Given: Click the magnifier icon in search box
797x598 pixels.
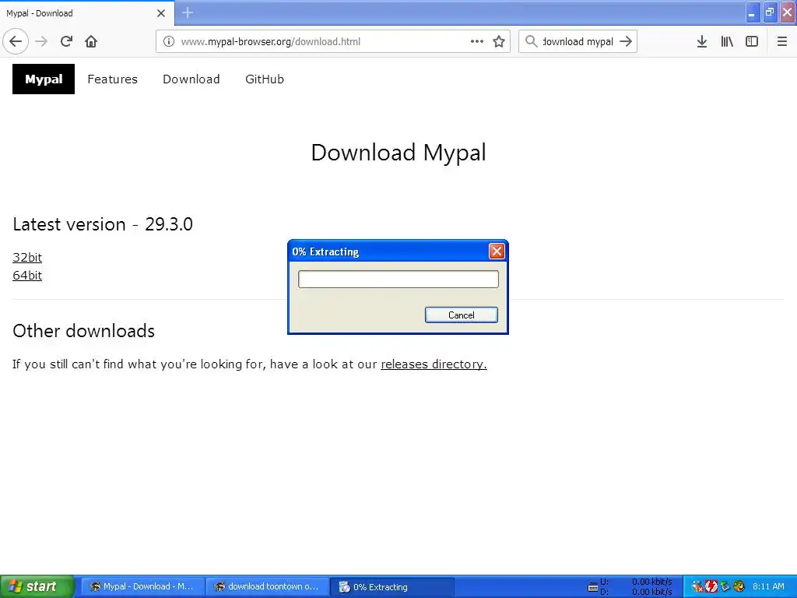Looking at the screenshot, I should pyautogui.click(x=531, y=41).
